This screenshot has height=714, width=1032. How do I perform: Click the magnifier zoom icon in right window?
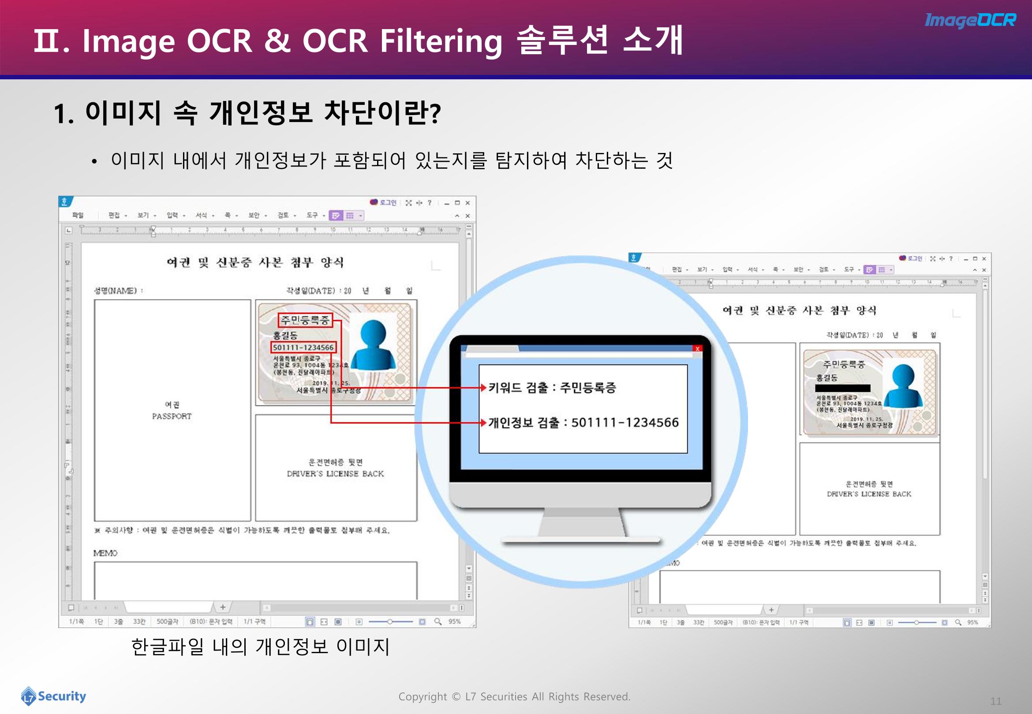[958, 622]
